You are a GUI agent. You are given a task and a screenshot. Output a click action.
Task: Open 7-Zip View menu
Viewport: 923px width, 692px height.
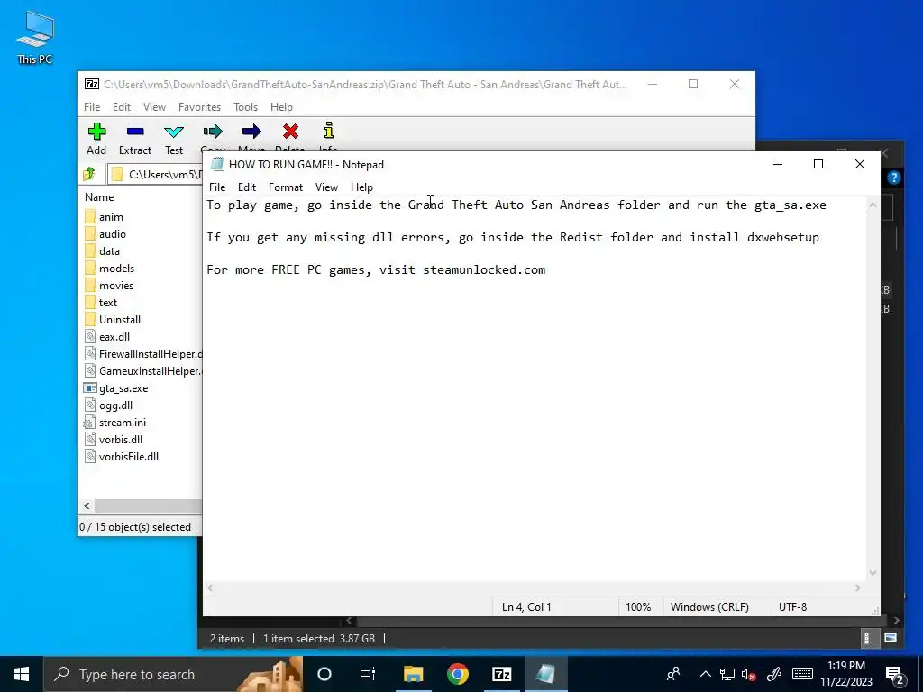[x=154, y=107]
